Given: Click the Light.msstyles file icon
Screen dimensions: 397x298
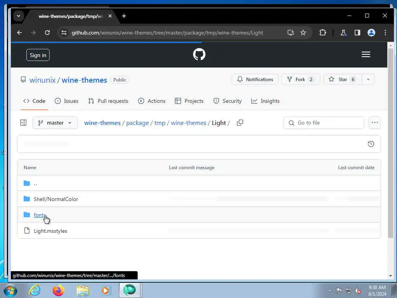Looking at the screenshot, I should pyautogui.click(x=27, y=230).
